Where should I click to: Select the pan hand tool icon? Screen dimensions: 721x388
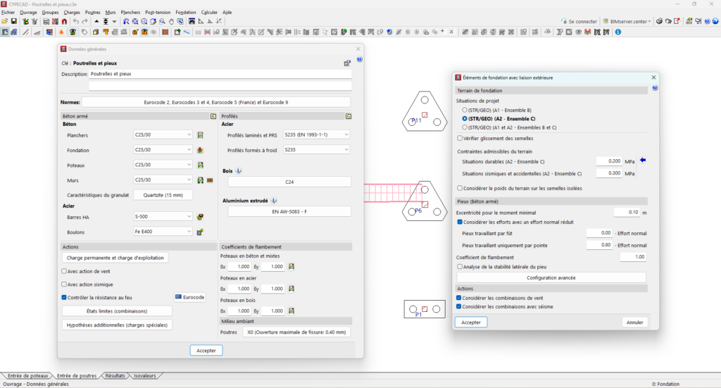pyautogui.click(x=171, y=22)
